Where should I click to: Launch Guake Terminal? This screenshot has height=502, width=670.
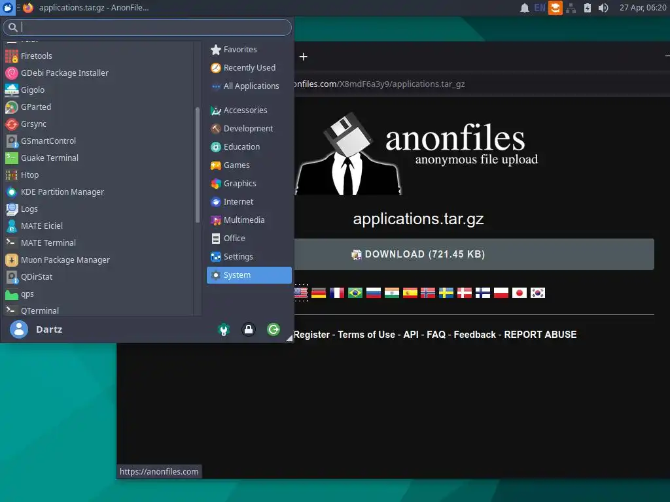coord(98,158)
